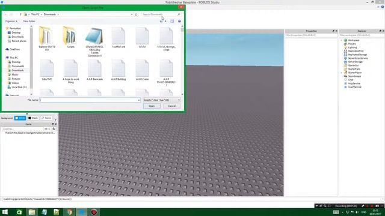The width and height of the screenshot is (385, 216).
Task: Click the dialog help icon
Action: [x=179, y=22]
